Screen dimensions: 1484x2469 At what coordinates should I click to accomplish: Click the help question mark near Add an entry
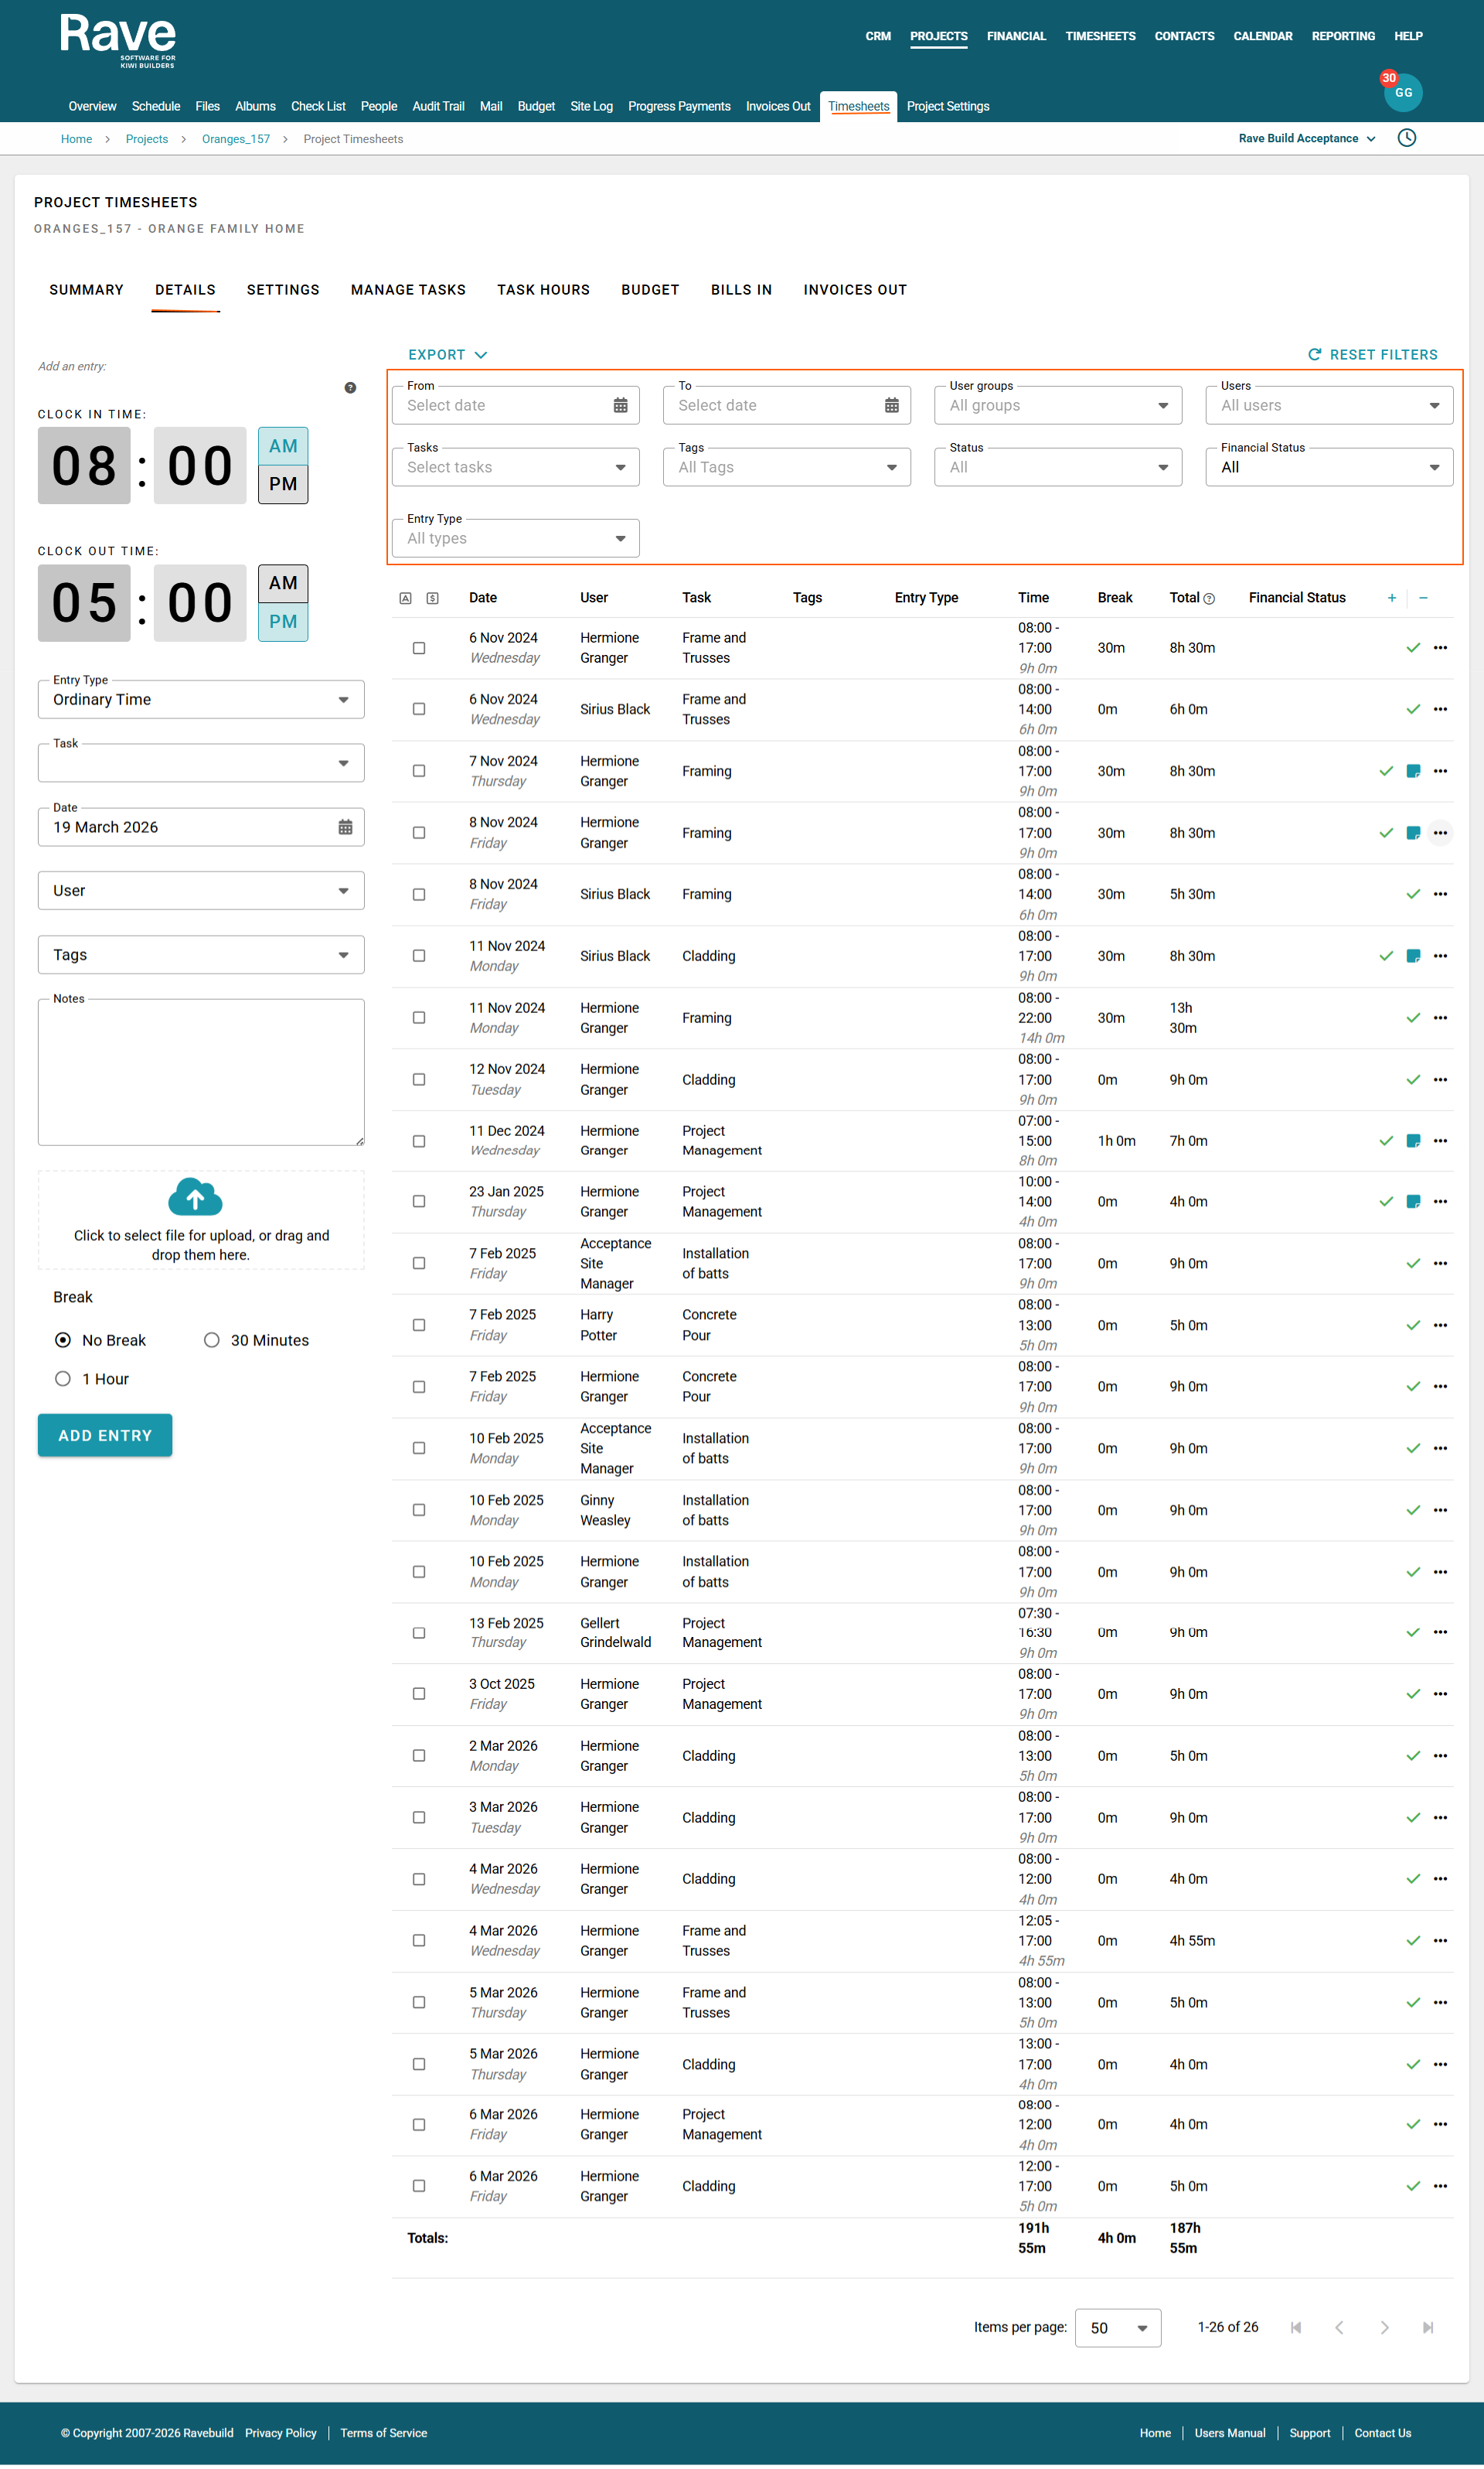point(350,388)
